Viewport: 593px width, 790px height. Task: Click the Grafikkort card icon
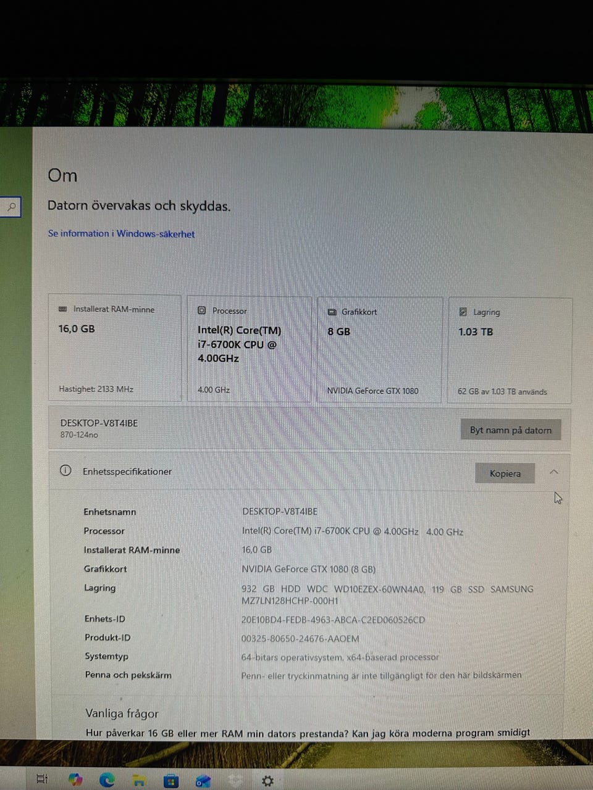pos(332,312)
